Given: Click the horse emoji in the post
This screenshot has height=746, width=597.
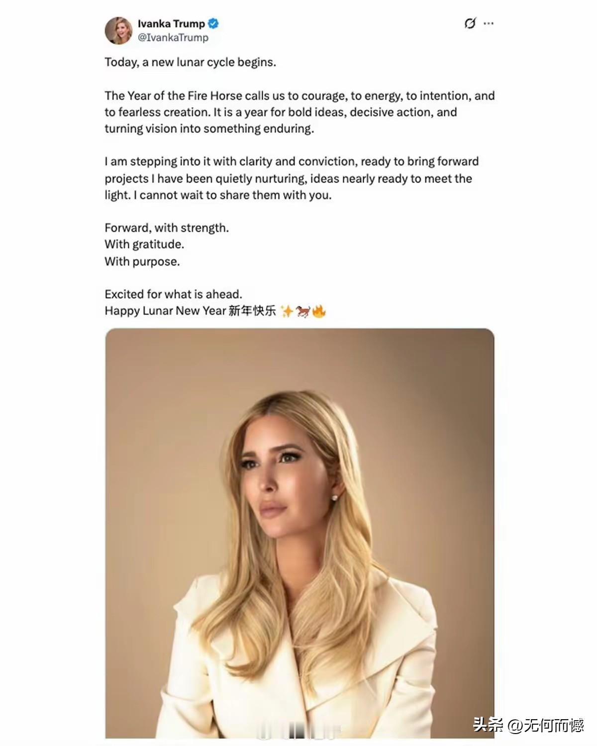Looking at the screenshot, I should (303, 311).
